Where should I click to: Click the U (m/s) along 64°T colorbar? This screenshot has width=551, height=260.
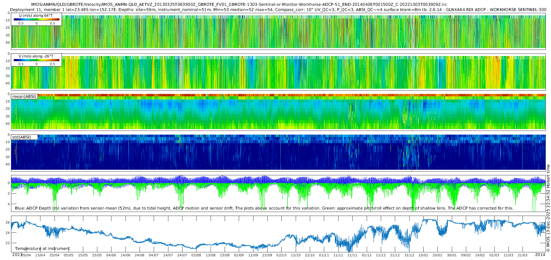(x=36, y=19)
